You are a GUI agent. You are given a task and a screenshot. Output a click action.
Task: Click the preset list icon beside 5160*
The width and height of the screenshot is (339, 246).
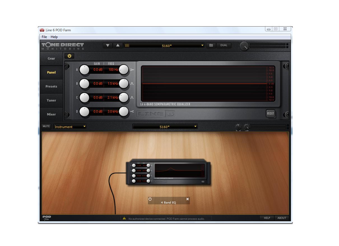point(127,45)
